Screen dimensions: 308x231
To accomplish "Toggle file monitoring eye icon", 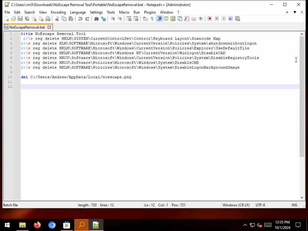I will click(x=201, y=19).
